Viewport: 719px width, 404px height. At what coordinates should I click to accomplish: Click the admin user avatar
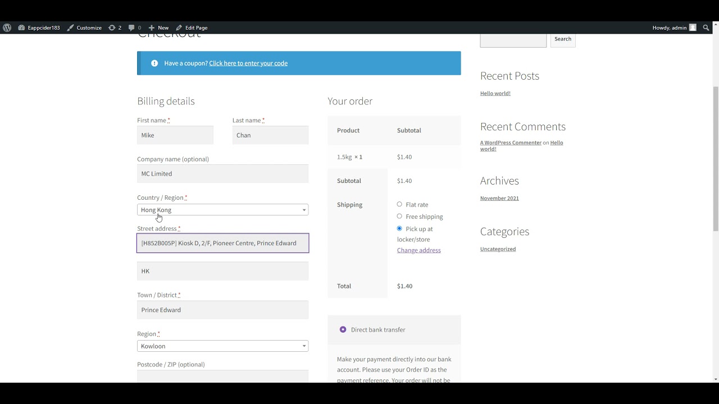point(693,27)
